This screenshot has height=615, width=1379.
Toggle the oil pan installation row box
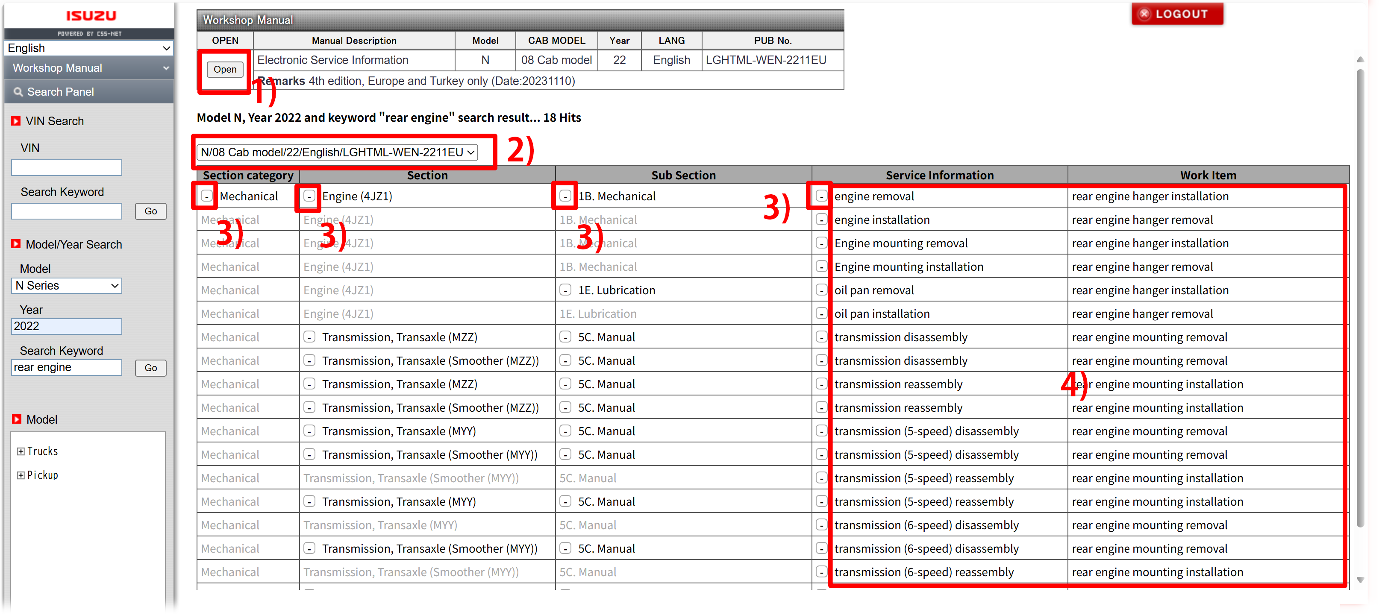pyautogui.click(x=821, y=314)
